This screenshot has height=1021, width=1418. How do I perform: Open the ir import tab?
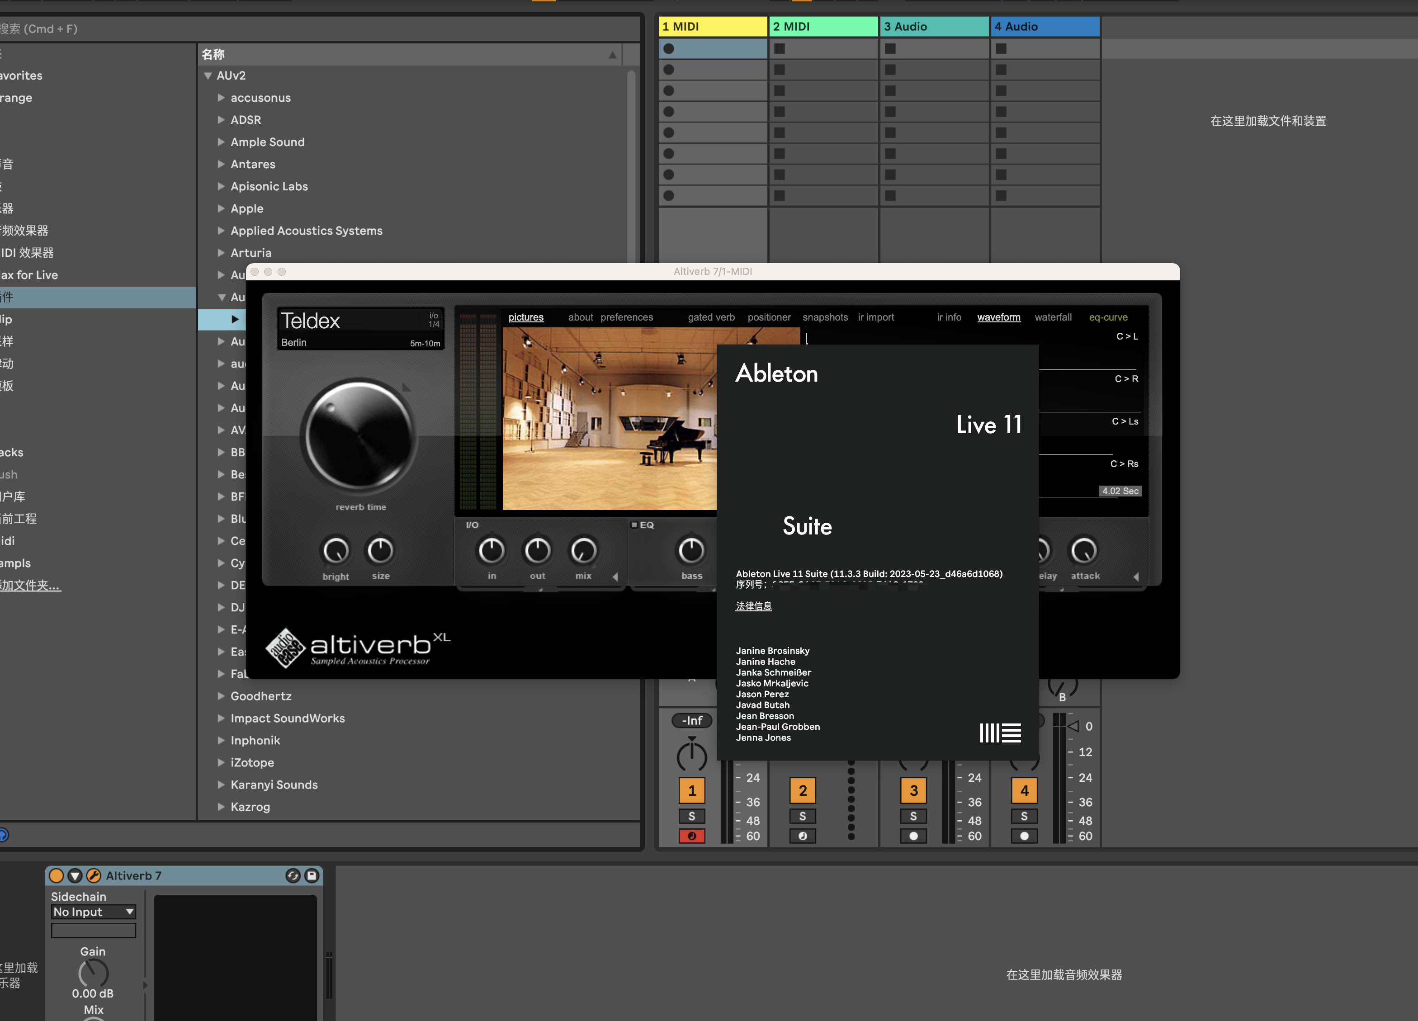click(875, 317)
